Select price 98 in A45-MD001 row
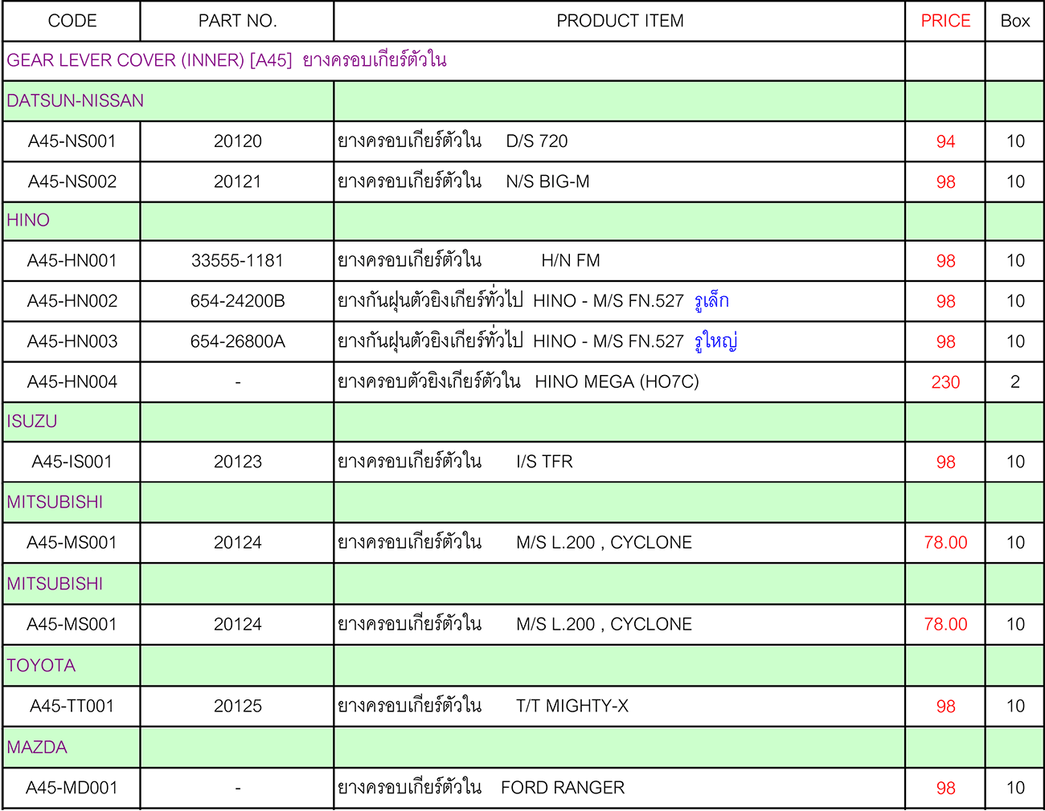The height and width of the screenshot is (811, 1045). click(x=945, y=788)
